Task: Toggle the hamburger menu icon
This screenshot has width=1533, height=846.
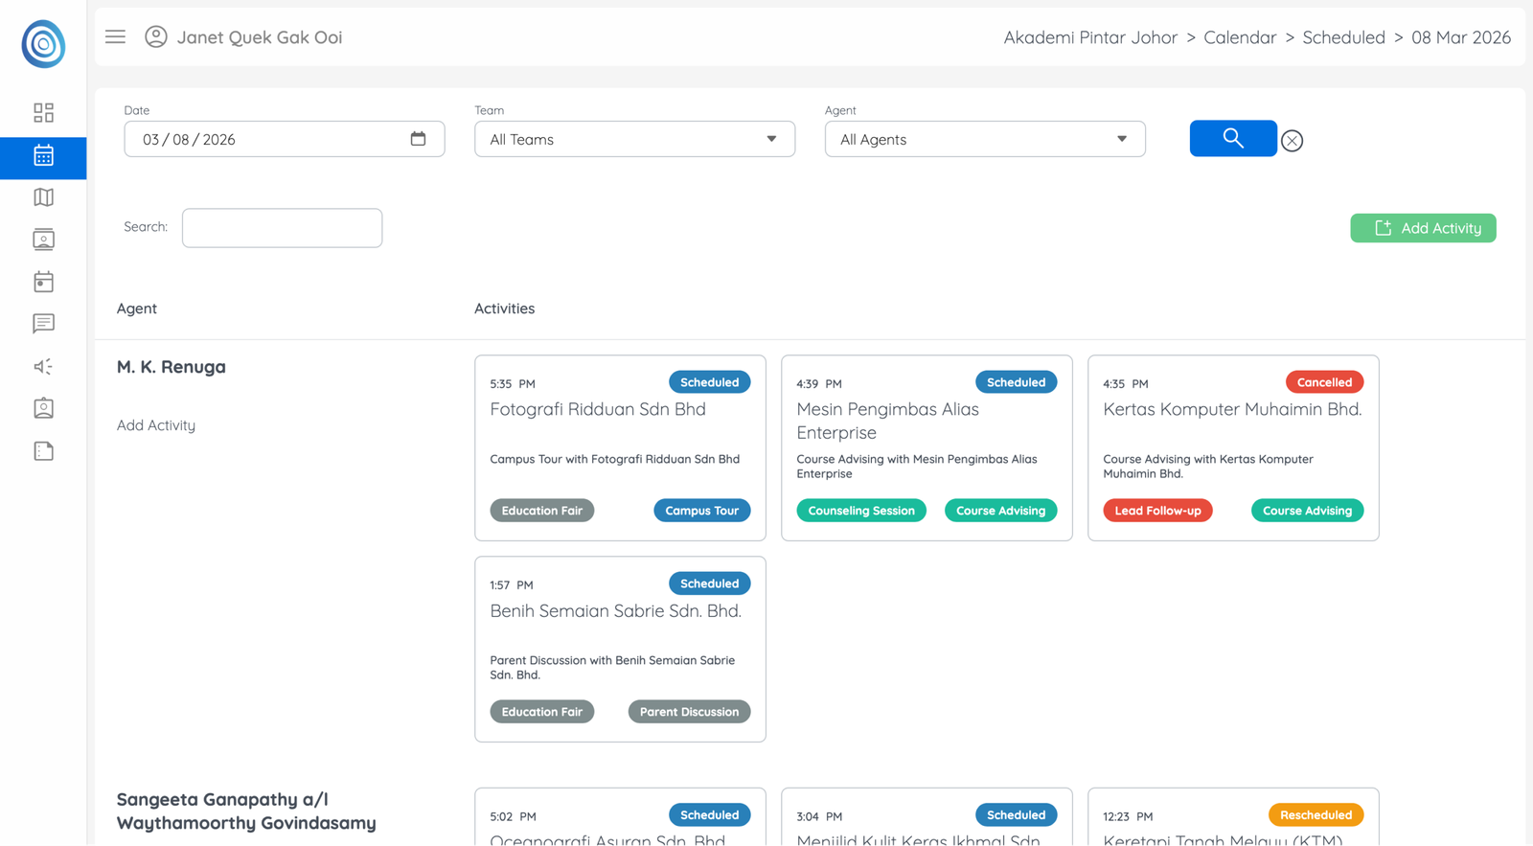Action: [115, 37]
